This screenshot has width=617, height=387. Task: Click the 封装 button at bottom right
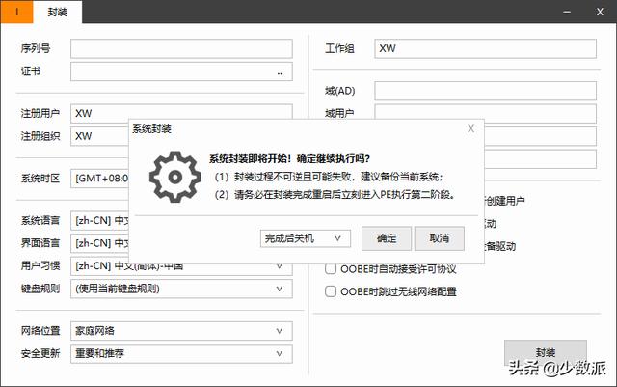click(546, 352)
